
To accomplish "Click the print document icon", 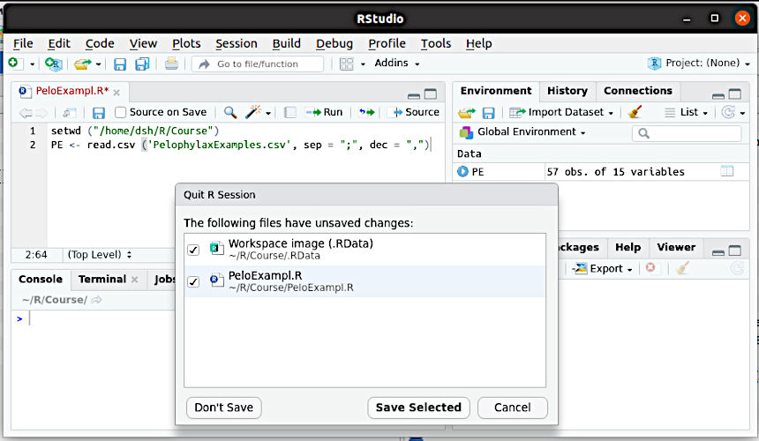I will 171,64.
